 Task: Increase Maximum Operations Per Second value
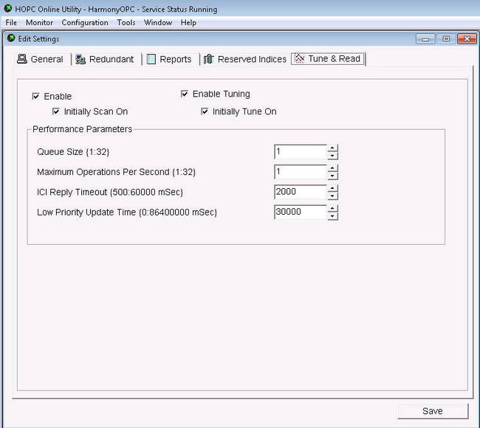pos(332,168)
